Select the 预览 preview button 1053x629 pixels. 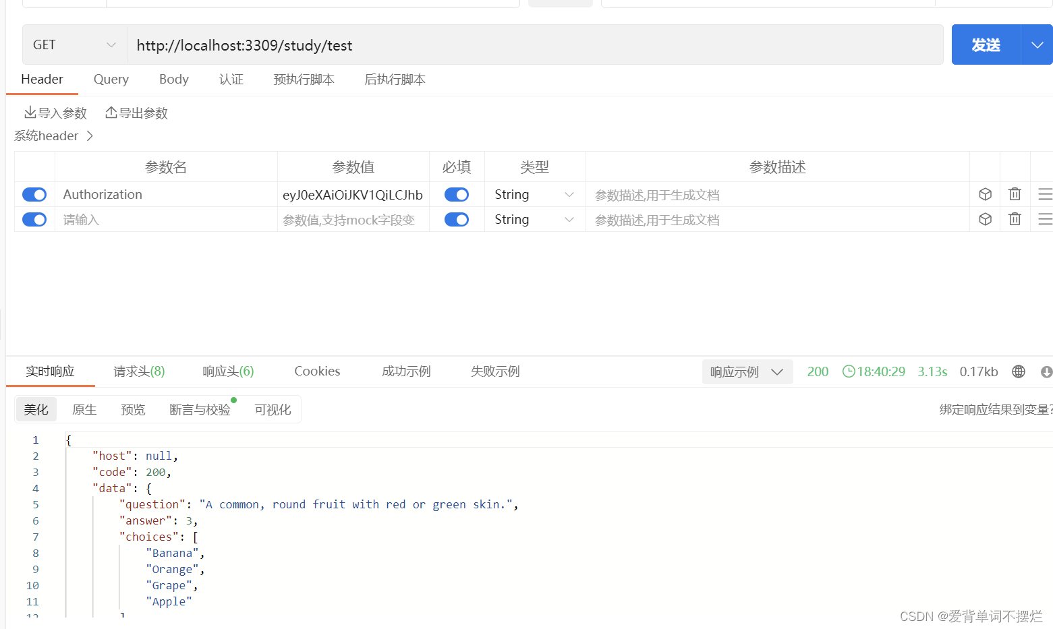(133, 409)
